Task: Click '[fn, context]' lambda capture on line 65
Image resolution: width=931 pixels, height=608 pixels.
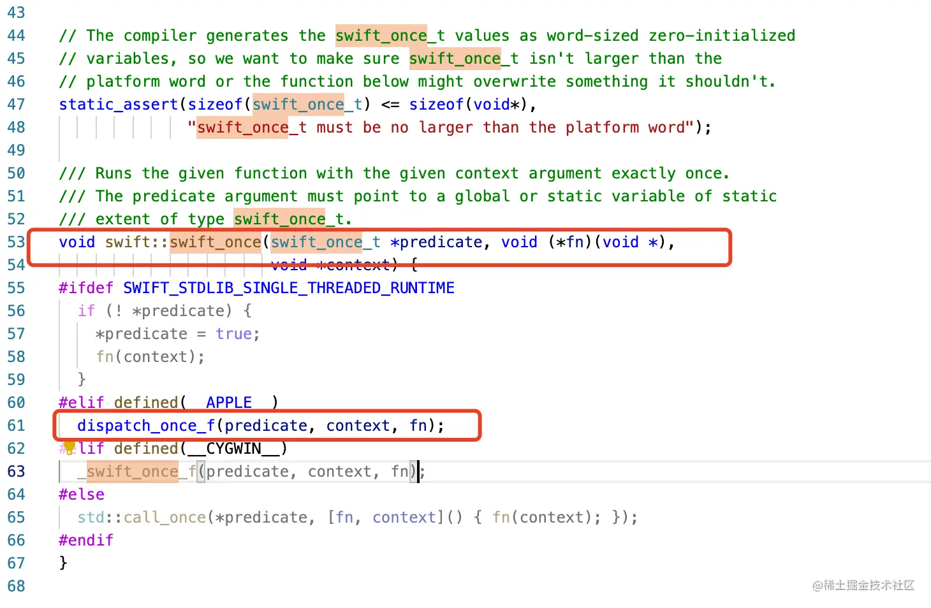Action: 385,518
